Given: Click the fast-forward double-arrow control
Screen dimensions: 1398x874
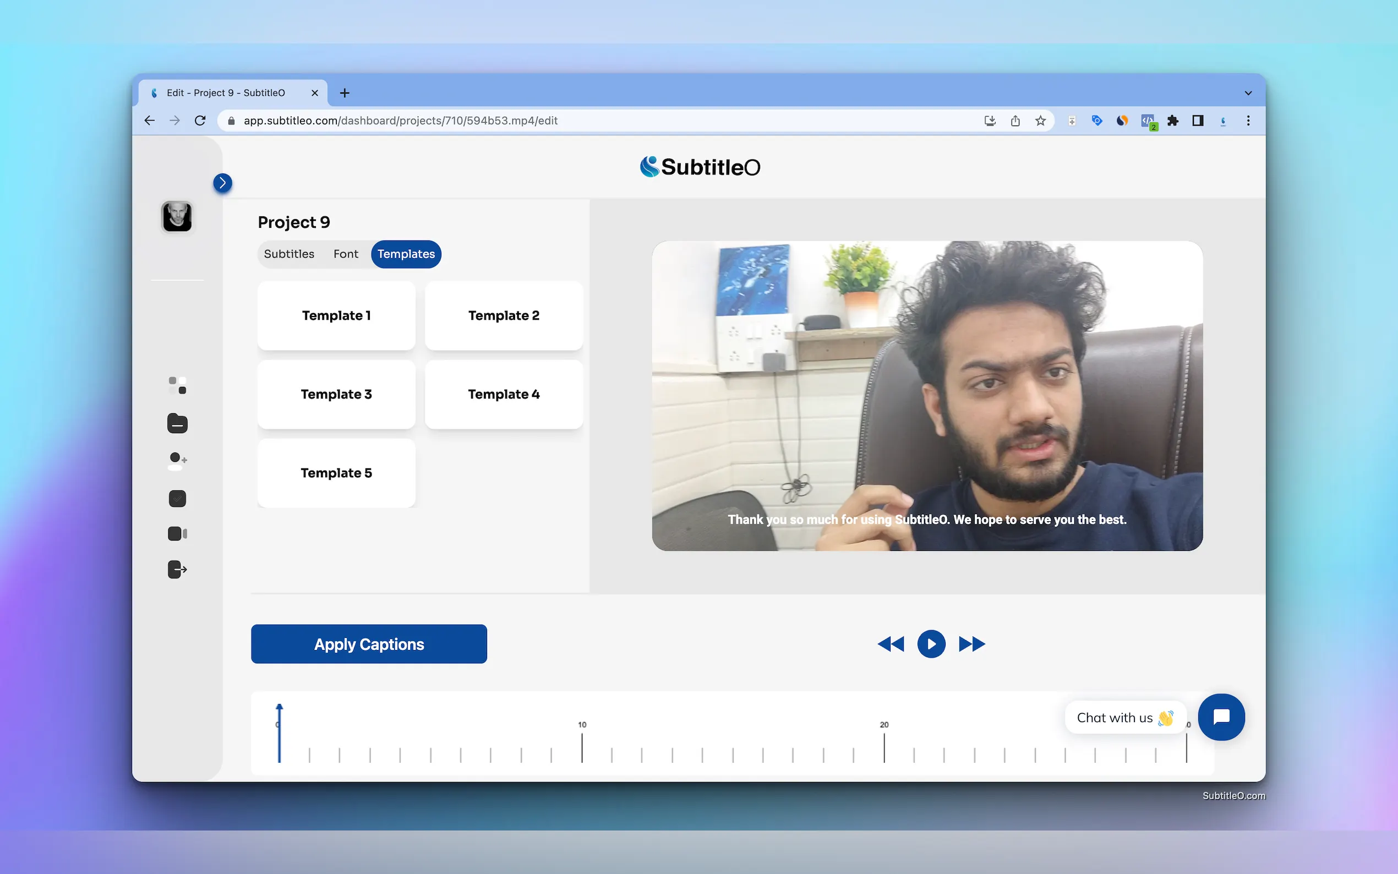Looking at the screenshot, I should (971, 644).
